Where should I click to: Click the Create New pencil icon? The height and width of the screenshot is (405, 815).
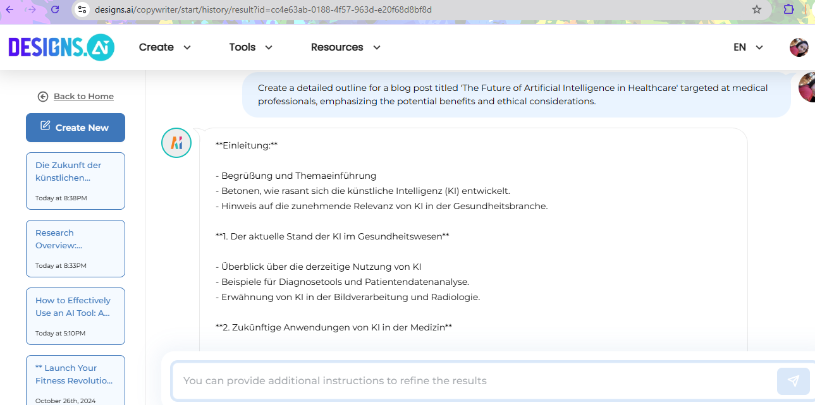45,127
